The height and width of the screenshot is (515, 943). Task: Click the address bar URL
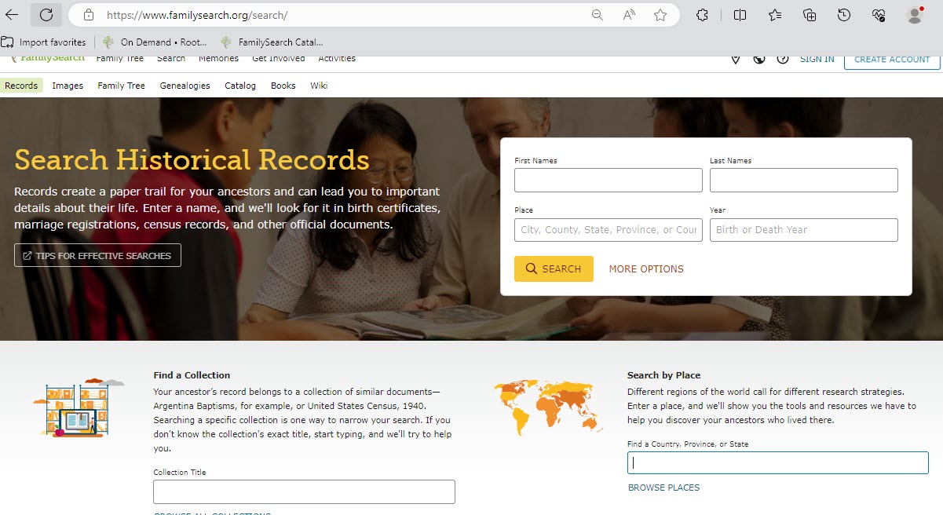click(x=197, y=15)
